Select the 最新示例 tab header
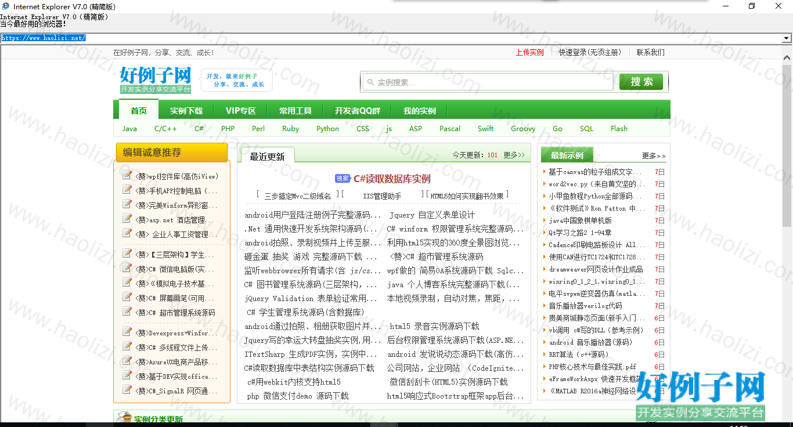The width and height of the screenshot is (793, 427). coord(567,155)
